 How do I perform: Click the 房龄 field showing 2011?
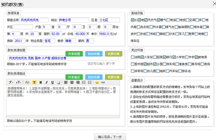20,41
